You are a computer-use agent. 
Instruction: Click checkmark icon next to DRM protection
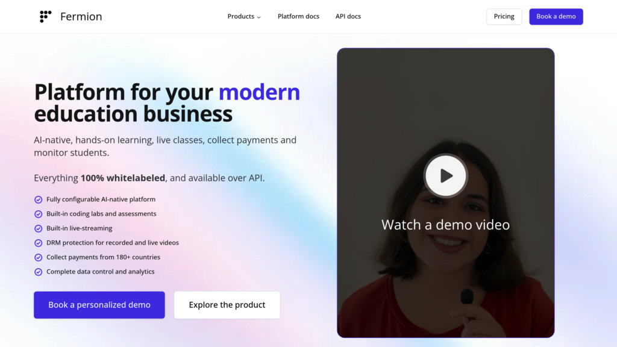click(x=38, y=243)
